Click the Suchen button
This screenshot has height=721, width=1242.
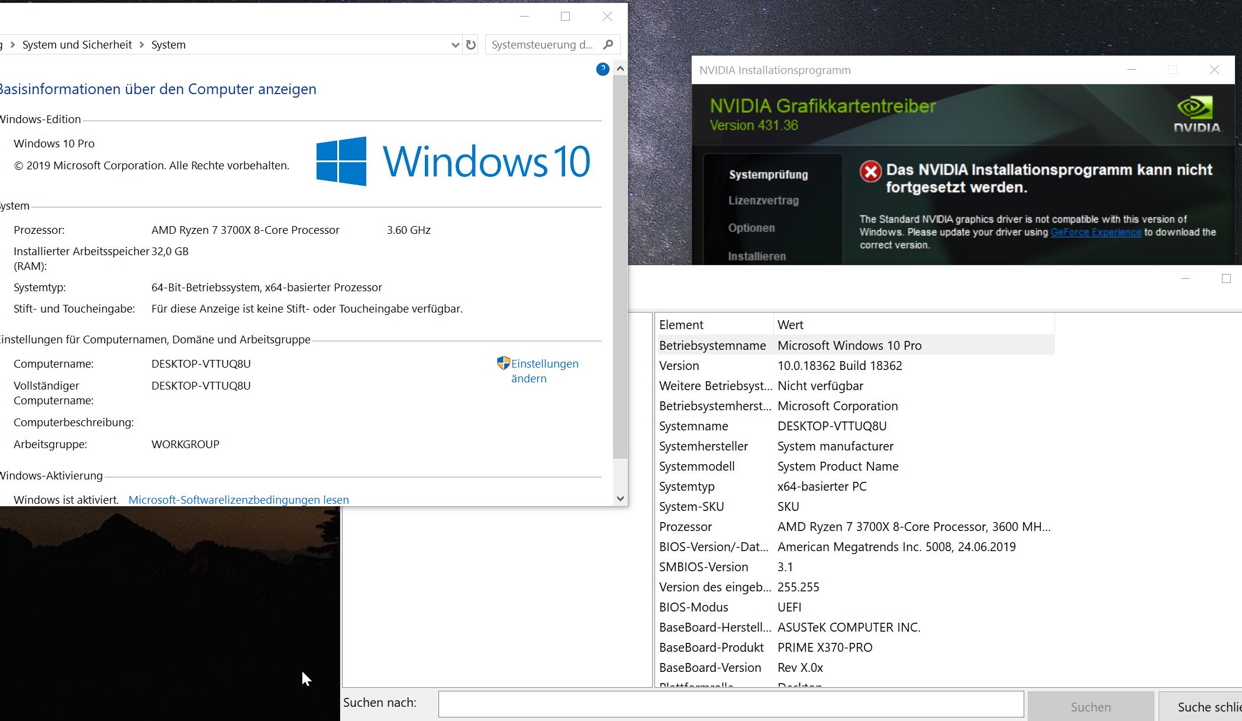[1090, 707]
